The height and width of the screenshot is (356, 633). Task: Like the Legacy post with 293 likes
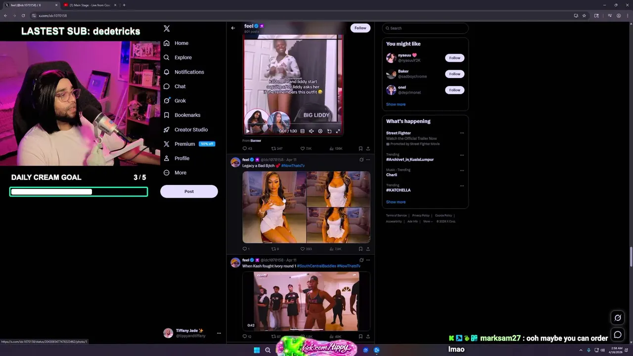pyautogui.click(x=306, y=249)
